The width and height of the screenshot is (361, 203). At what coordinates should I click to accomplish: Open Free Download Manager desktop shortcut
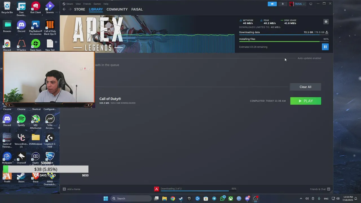tap(21, 9)
